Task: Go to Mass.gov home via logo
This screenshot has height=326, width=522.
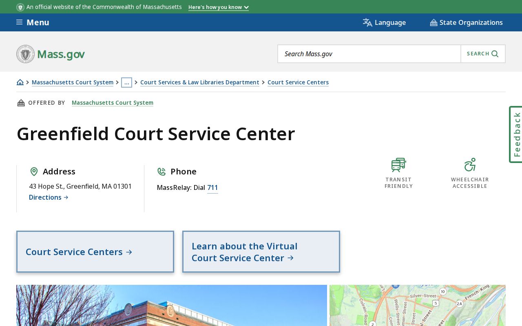Action: pyautogui.click(x=51, y=54)
